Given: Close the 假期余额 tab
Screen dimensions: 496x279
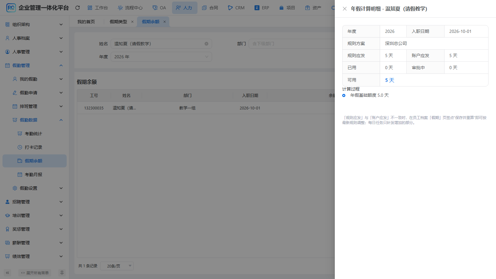Looking at the screenshot, I should (x=165, y=22).
